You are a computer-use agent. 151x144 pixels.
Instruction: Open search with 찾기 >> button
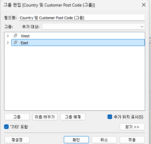pos(132,127)
